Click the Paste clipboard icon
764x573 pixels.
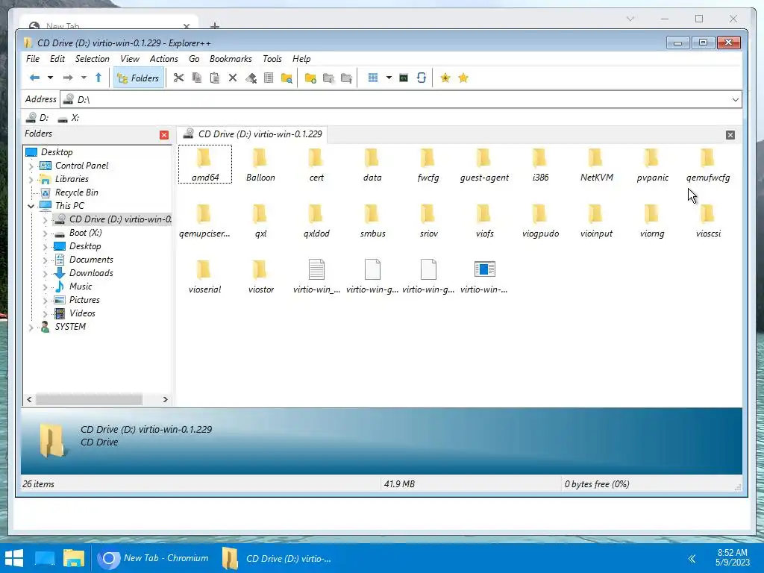(214, 78)
